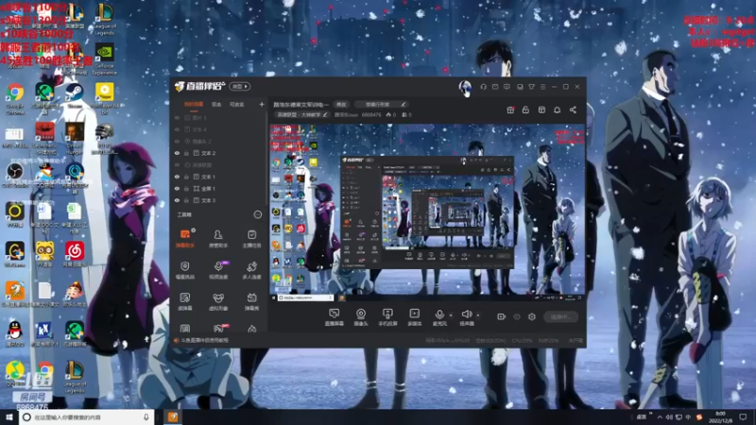Click the layout grid icon in stream header
The image size is (756, 425).
pos(541,110)
